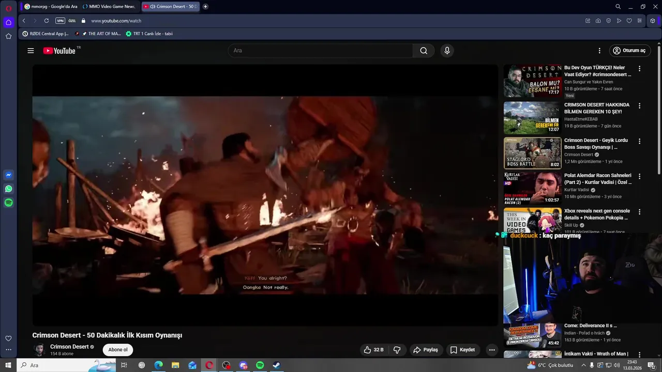Open YouTube settings three-dot menu
662x372 pixels.
(599, 51)
